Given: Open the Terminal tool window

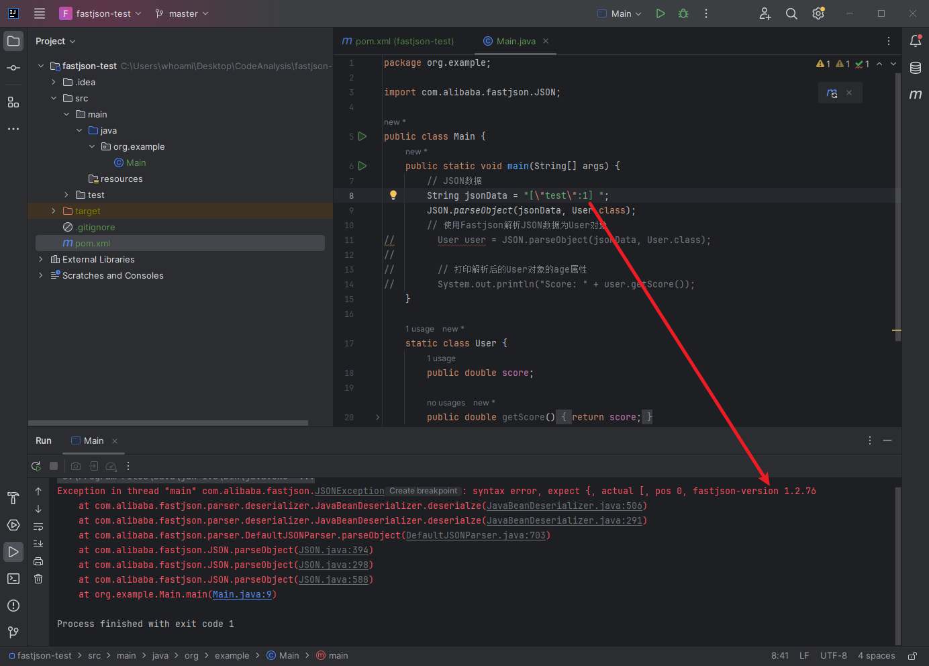Looking at the screenshot, I should [x=13, y=579].
